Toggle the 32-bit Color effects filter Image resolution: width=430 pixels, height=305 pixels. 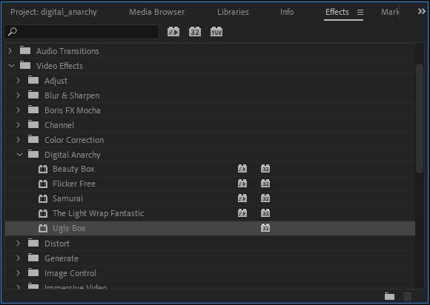tap(195, 32)
